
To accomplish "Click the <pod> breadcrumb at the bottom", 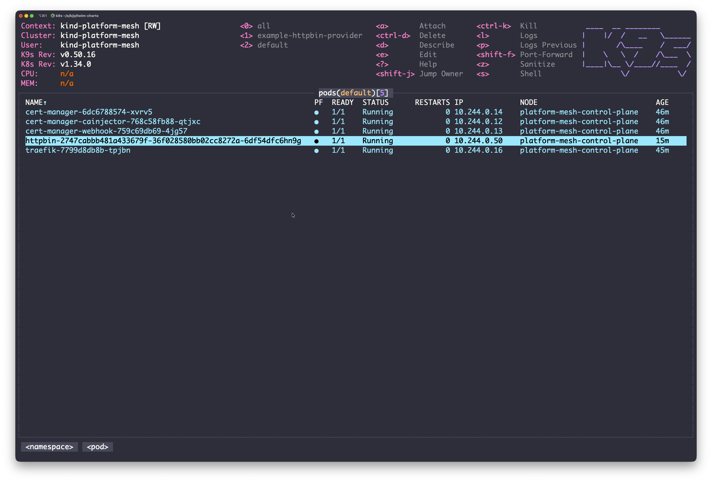I will click(97, 447).
